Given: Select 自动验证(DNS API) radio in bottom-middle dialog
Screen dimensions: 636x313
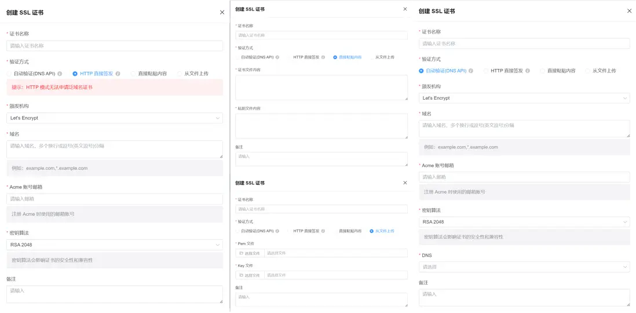Looking at the screenshot, I should tap(237, 231).
